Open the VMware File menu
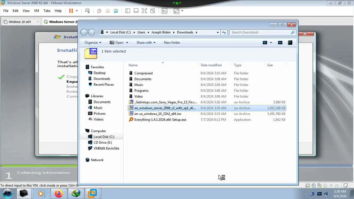 pos(6,11)
